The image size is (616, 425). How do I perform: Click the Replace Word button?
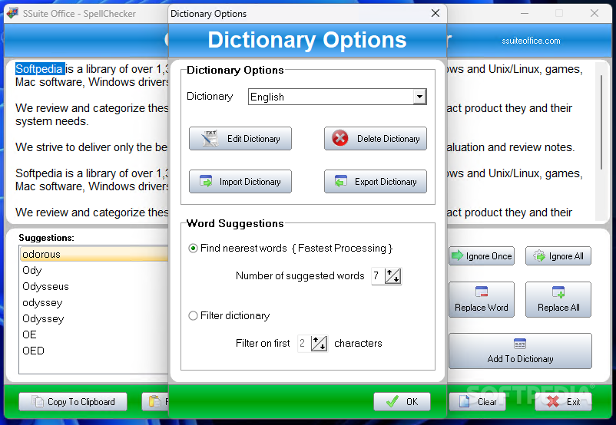click(482, 299)
